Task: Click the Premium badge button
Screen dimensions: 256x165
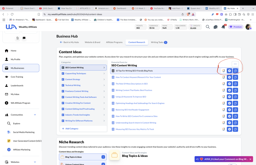Action: [236, 27]
